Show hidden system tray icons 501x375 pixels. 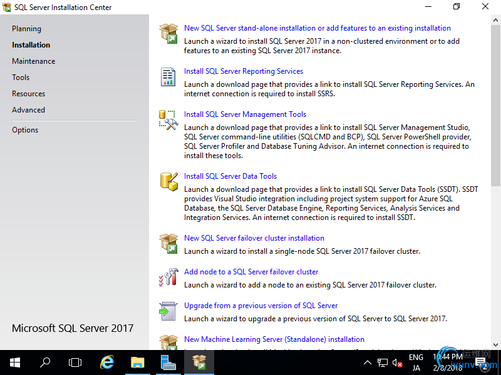click(368, 362)
